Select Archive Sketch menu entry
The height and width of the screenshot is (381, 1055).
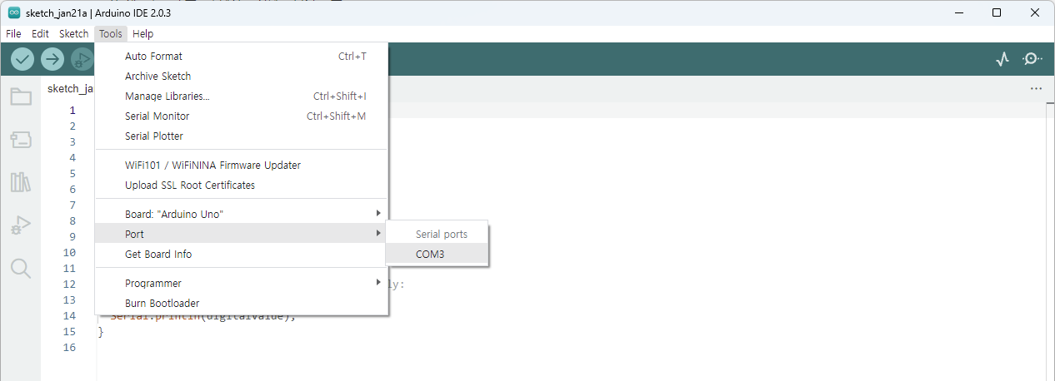point(242,77)
